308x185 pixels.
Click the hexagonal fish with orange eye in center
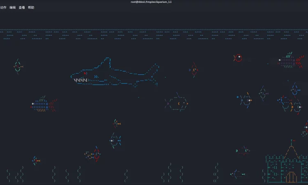[177, 103]
